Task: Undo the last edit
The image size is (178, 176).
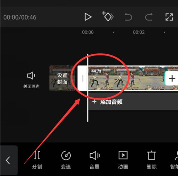Action: [x=128, y=17]
